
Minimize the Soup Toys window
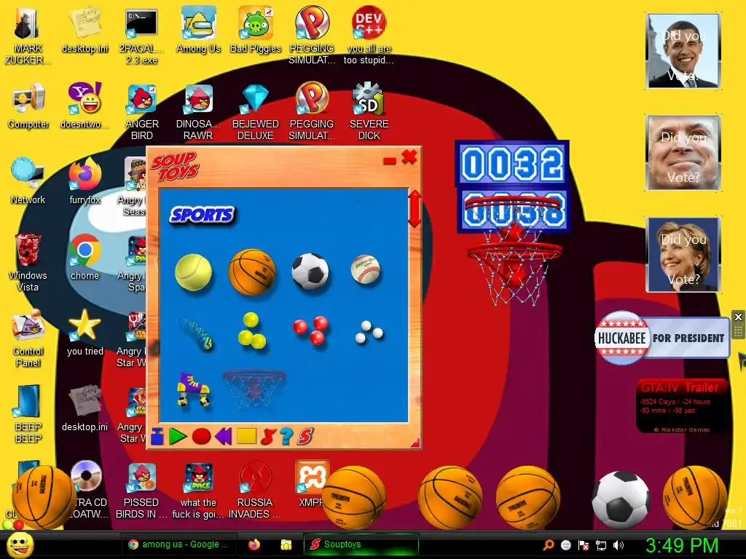click(x=390, y=161)
